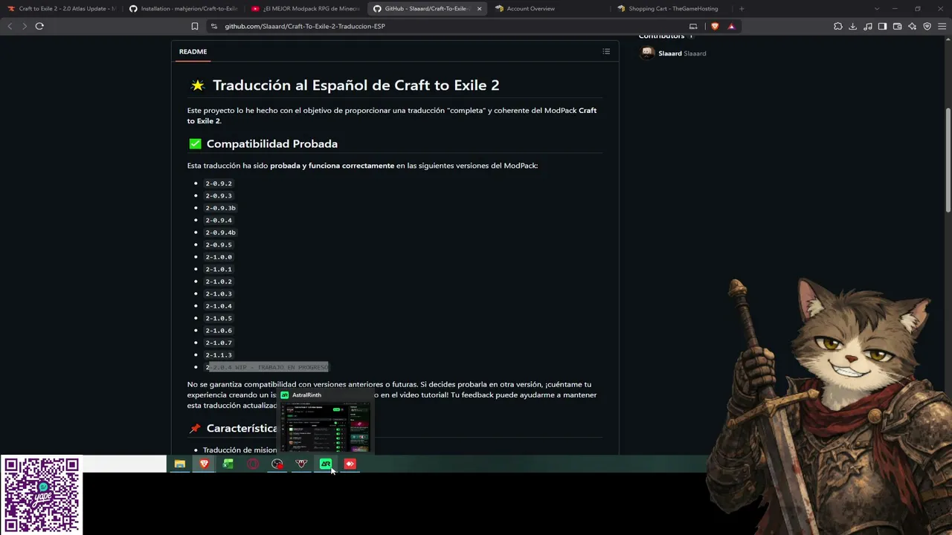Viewport: 952px width, 535px height.
Task: Open the Brave Shields lion icon
Action: (715, 26)
